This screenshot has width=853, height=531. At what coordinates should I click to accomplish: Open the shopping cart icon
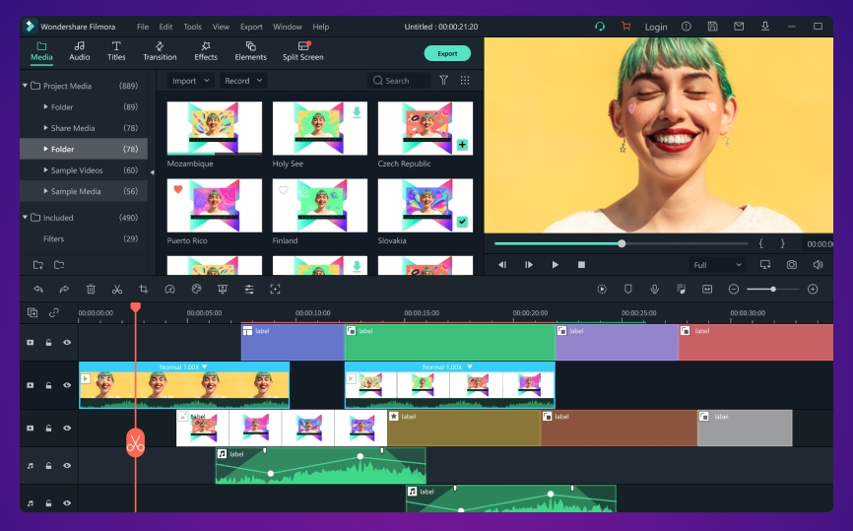(625, 27)
